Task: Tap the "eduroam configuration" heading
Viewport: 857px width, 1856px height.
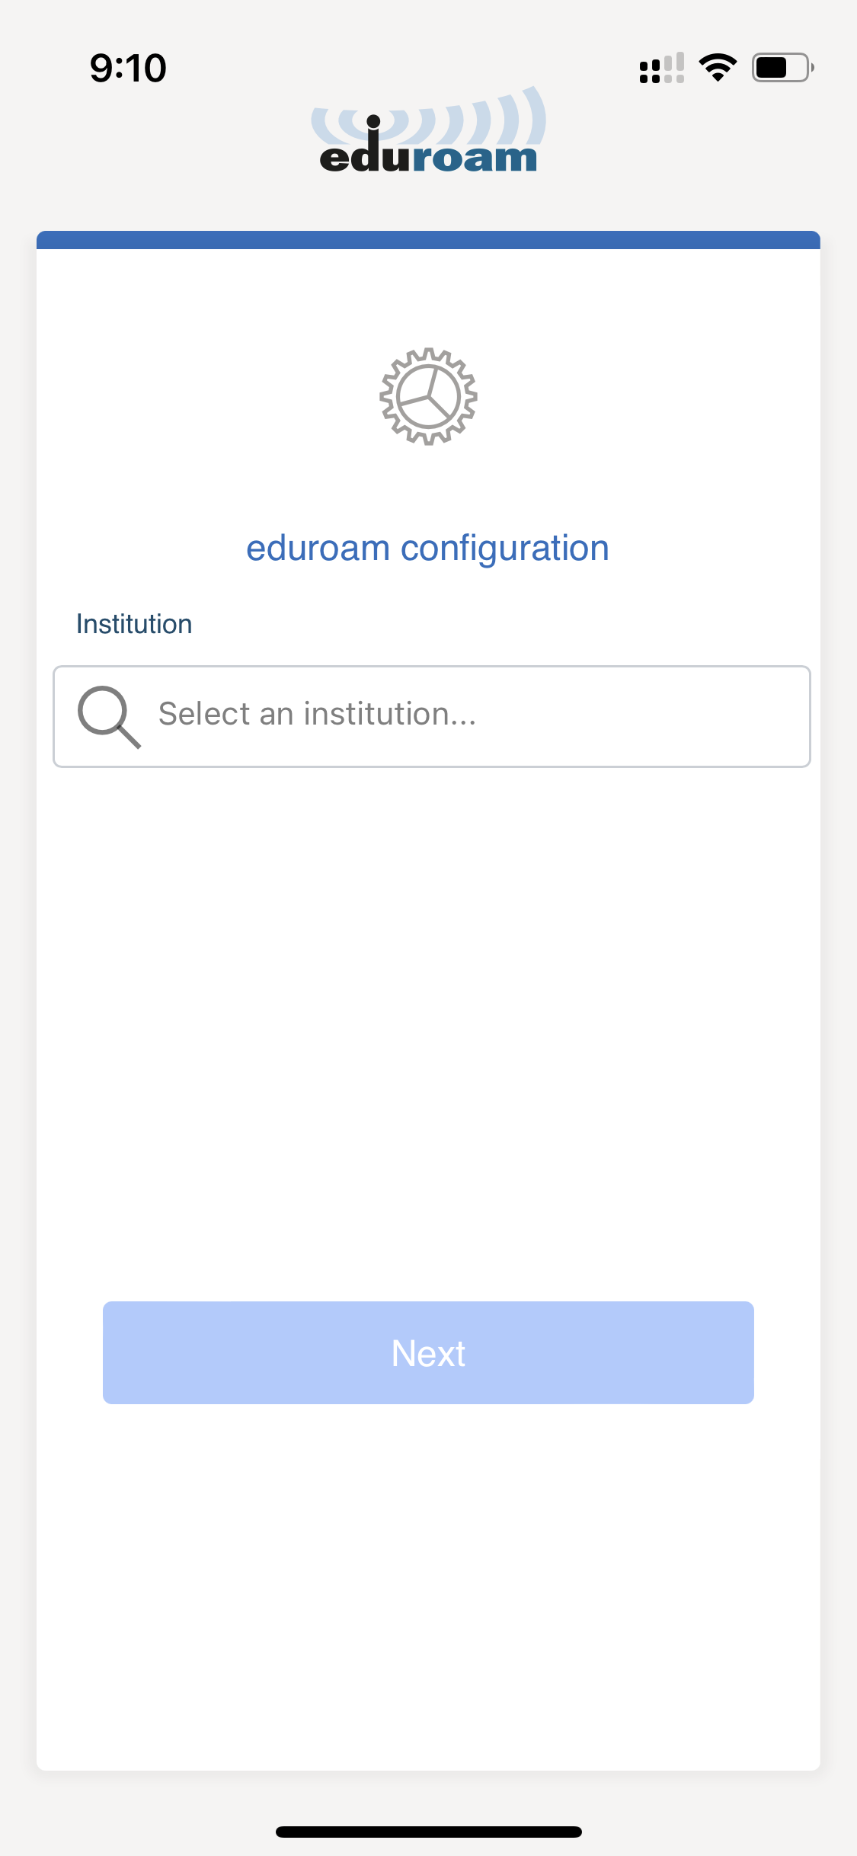Action: 427,549
